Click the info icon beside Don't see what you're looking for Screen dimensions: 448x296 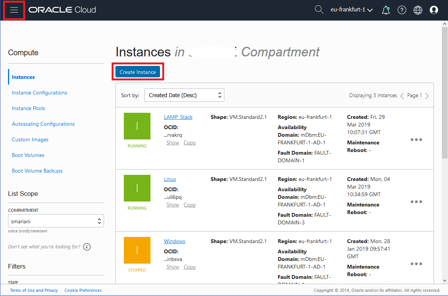click(87, 246)
